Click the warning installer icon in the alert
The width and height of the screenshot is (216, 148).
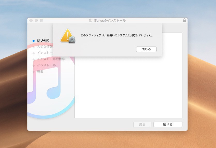(68, 36)
